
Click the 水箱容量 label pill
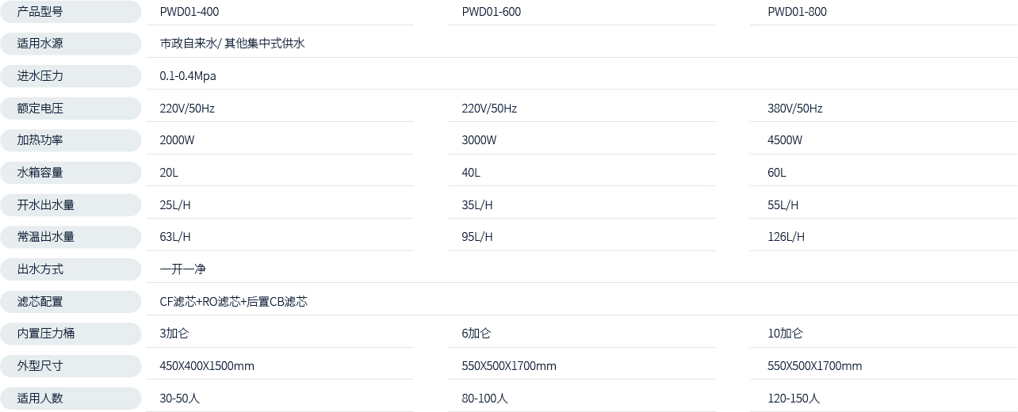[70, 173]
